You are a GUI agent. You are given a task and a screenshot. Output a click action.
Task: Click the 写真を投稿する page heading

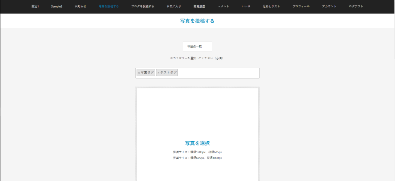point(197,21)
